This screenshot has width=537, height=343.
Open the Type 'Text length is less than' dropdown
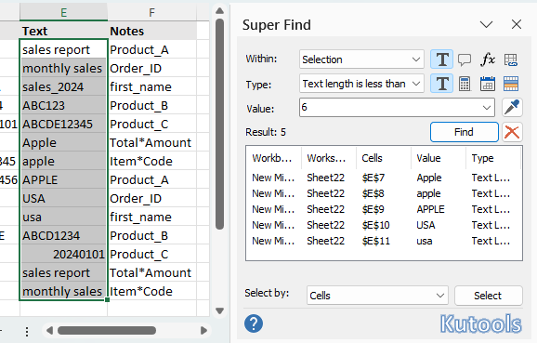(361, 84)
